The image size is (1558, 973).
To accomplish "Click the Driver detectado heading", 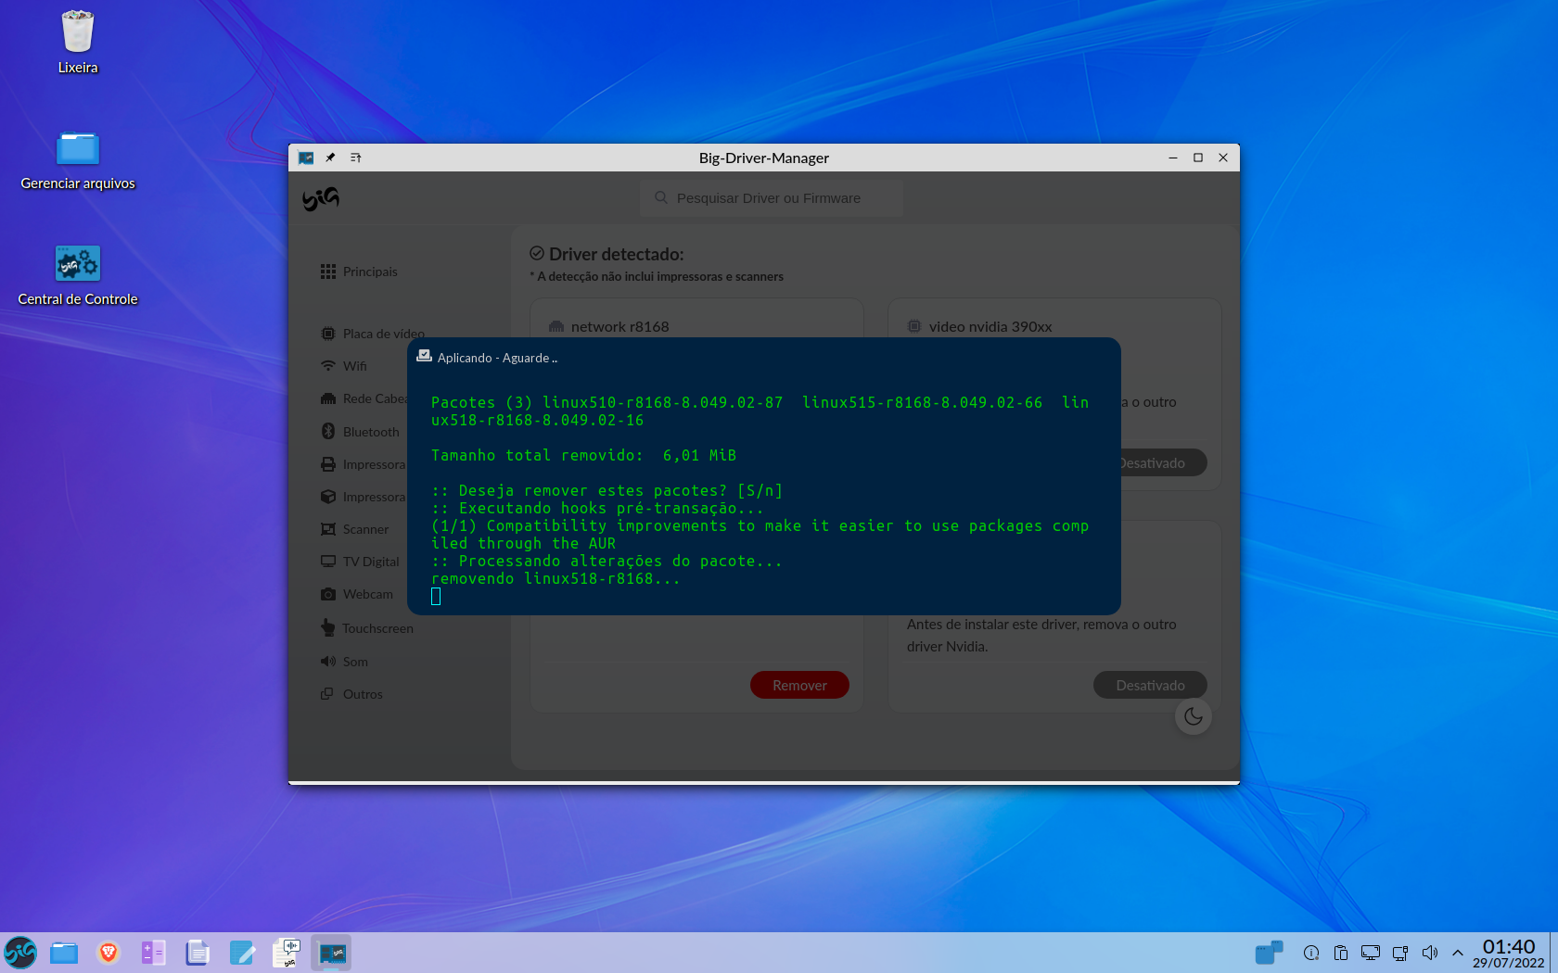I will click(x=616, y=254).
